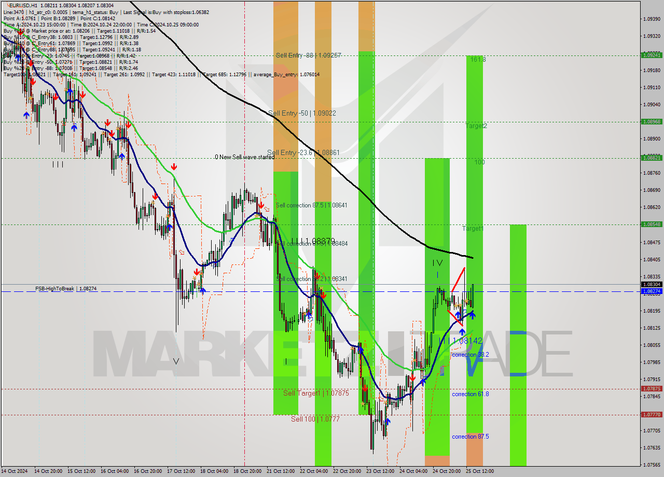Click the '100' level label on green bar

479,162
